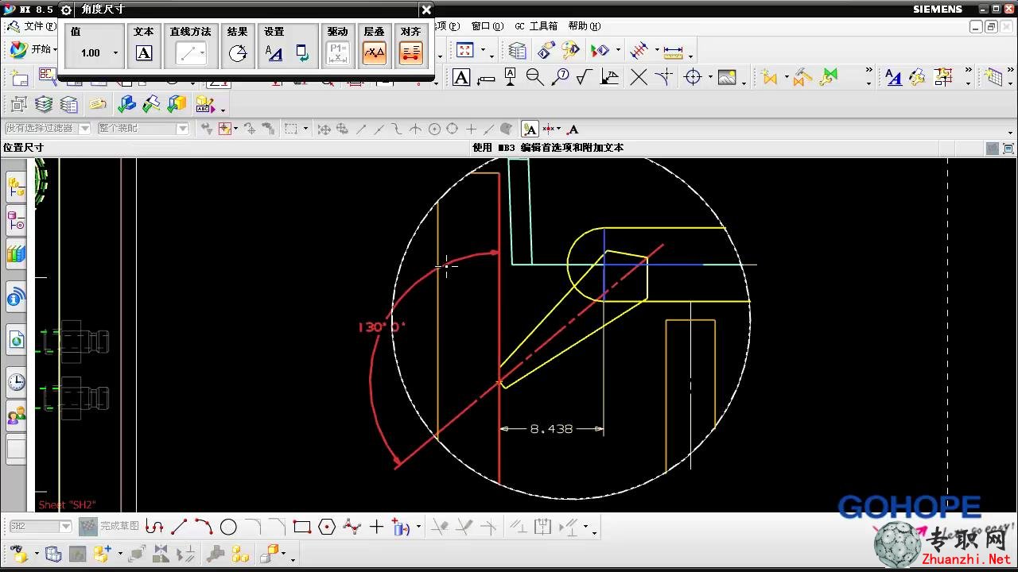
Task: Click the fullscreen toggle icon by status line
Action: click(x=1008, y=149)
